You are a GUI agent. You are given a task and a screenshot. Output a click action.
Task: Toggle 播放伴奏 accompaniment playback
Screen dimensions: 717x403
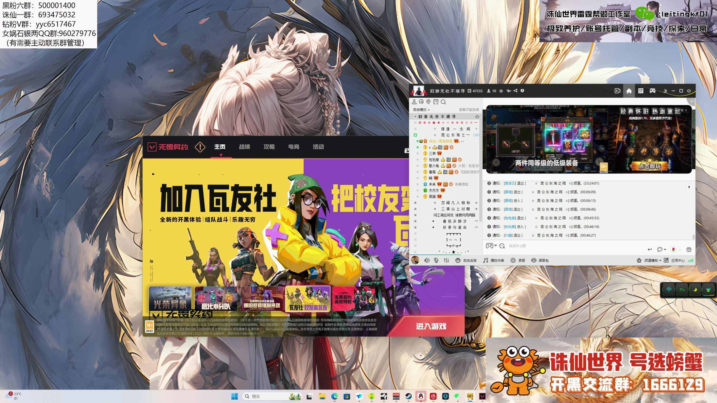493,261
